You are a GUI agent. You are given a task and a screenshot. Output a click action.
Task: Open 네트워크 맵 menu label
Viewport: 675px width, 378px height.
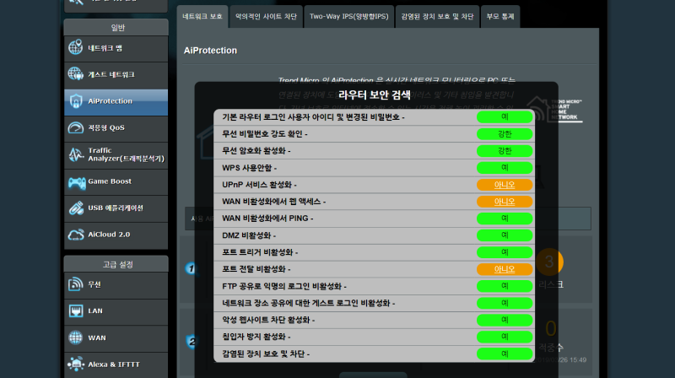point(105,48)
